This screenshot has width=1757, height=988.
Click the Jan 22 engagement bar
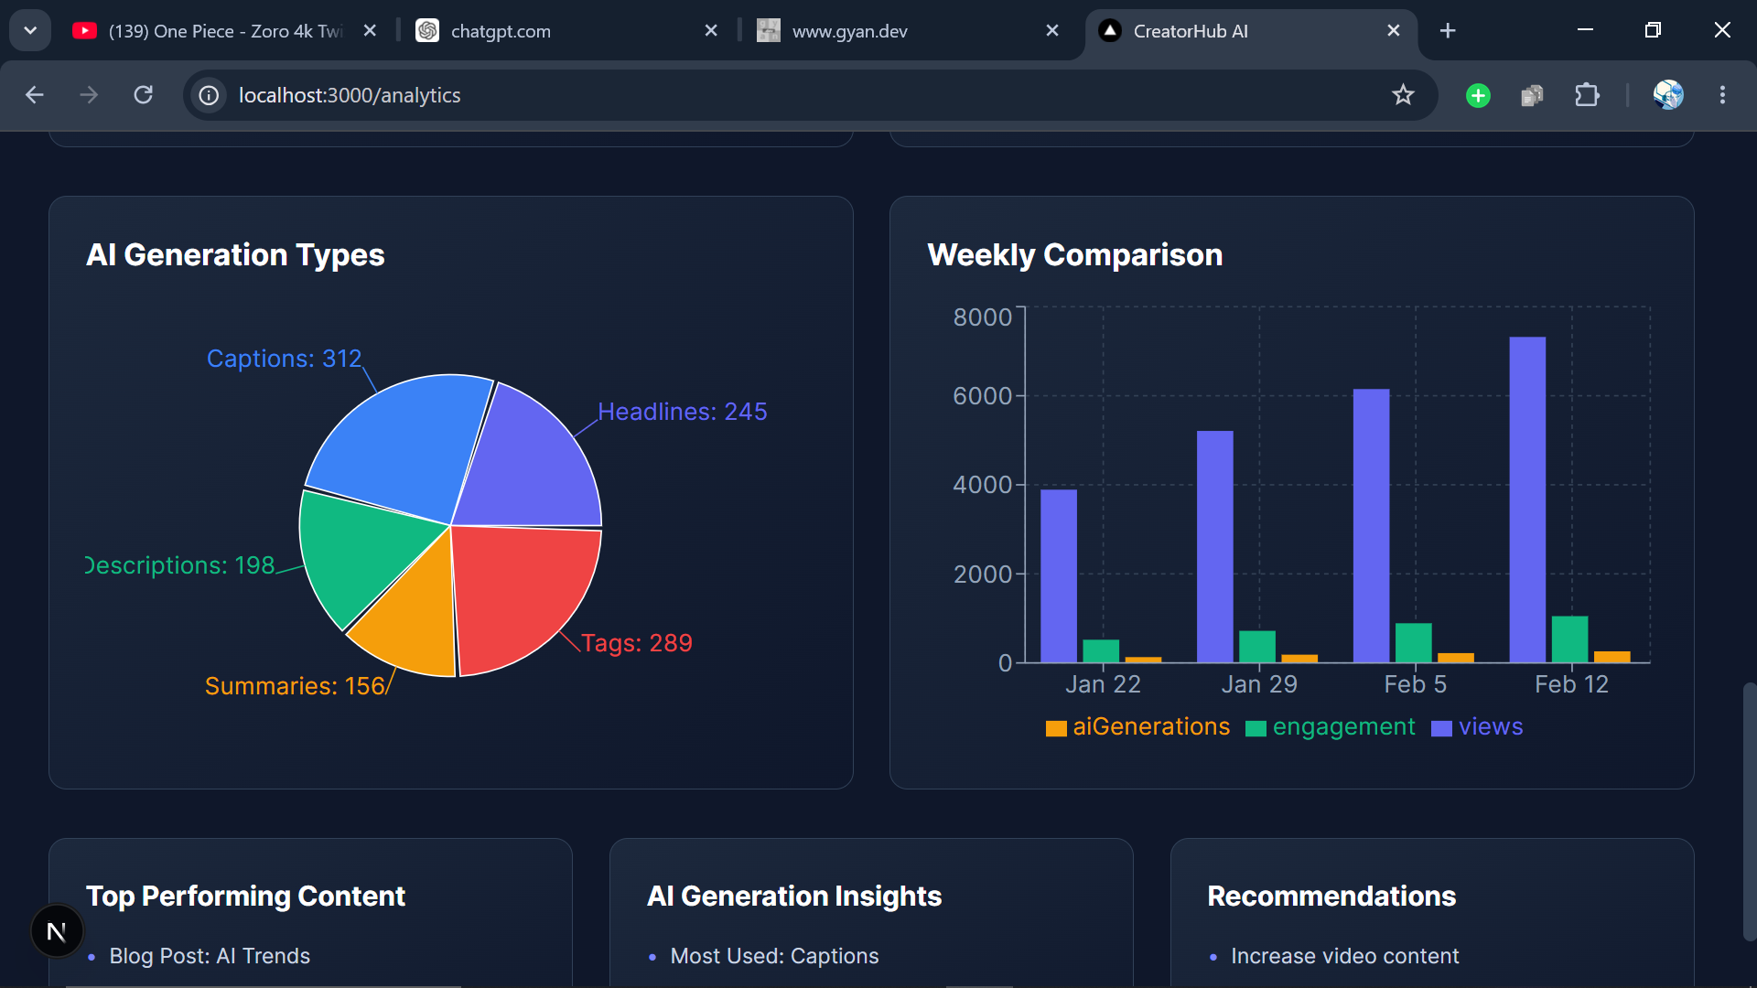pyautogui.click(x=1101, y=650)
